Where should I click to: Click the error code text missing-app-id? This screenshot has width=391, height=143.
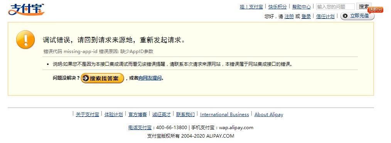click(x=81, y=52)
